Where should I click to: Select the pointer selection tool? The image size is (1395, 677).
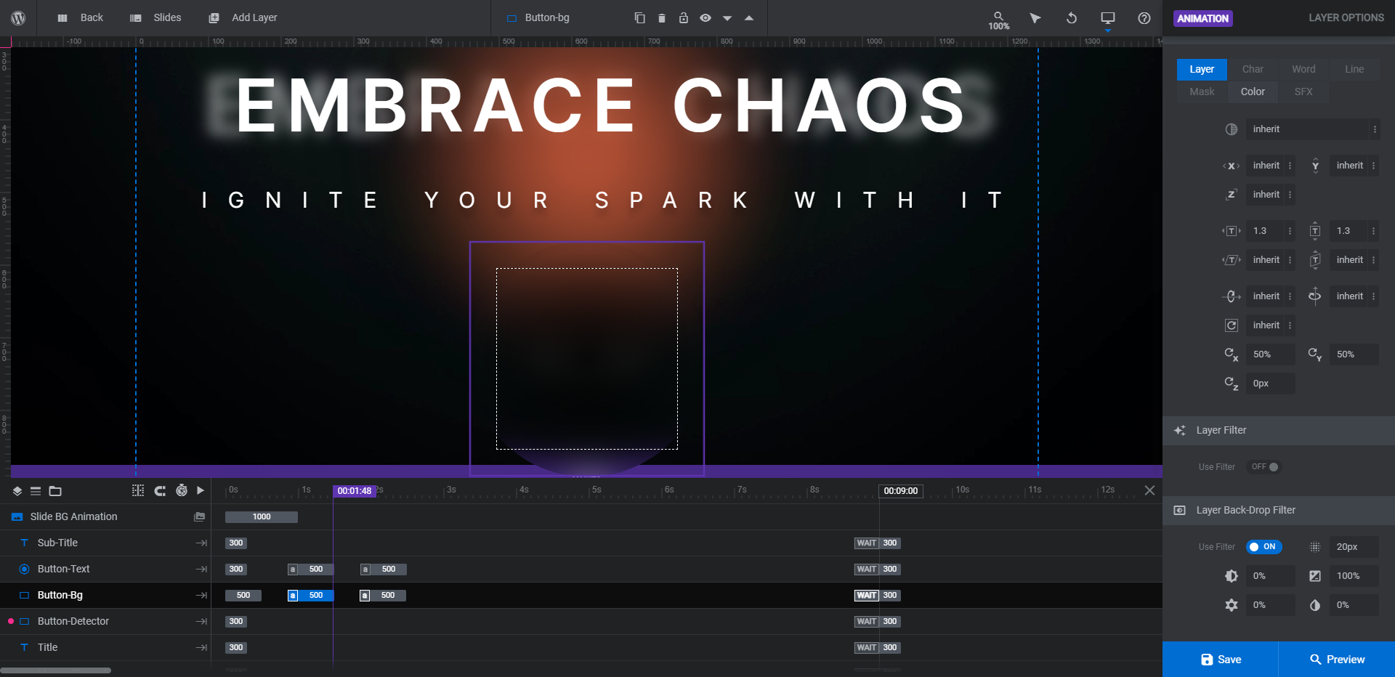[x=1035, y=18]
